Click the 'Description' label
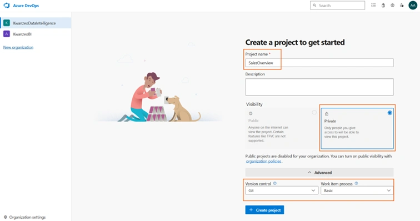The image size is (420, 221). (255, 74)
